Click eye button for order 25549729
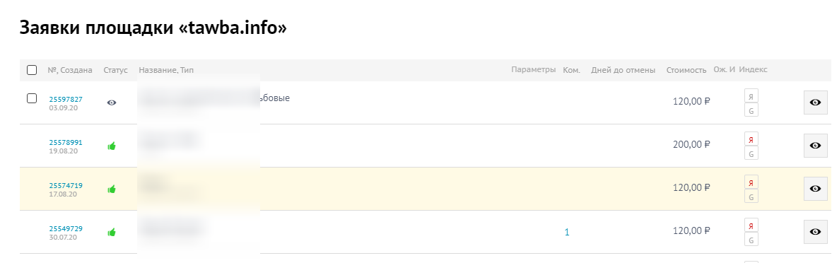 click(x=816, y=232)
